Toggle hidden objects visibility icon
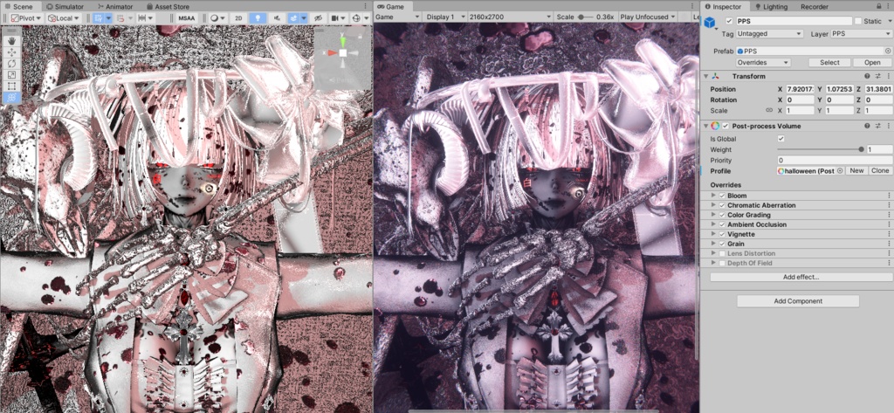The width and height of the screenshot is (894, 413). pos(319,18)
